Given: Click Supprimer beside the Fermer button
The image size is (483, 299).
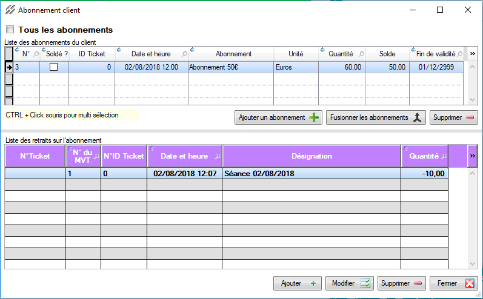Looking at the screenshot, I should 402,283.
